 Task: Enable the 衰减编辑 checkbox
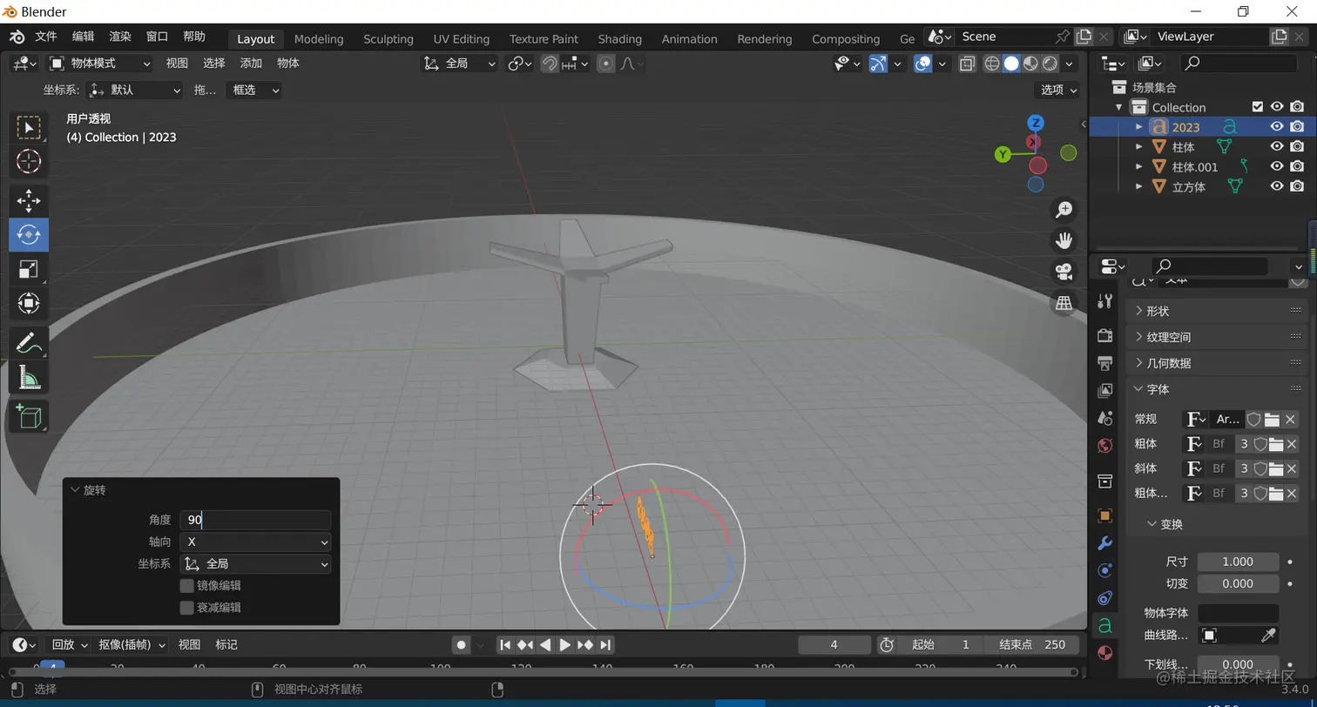186,608
